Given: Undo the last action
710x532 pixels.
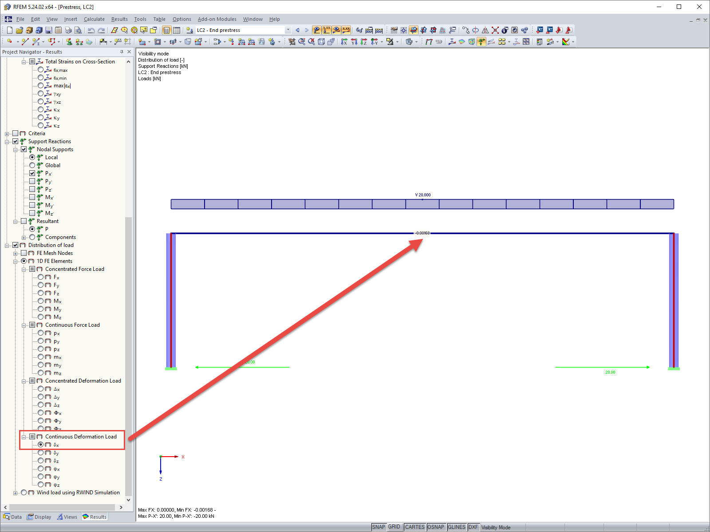Looking at the screenshot, I should tap(92, 30).
